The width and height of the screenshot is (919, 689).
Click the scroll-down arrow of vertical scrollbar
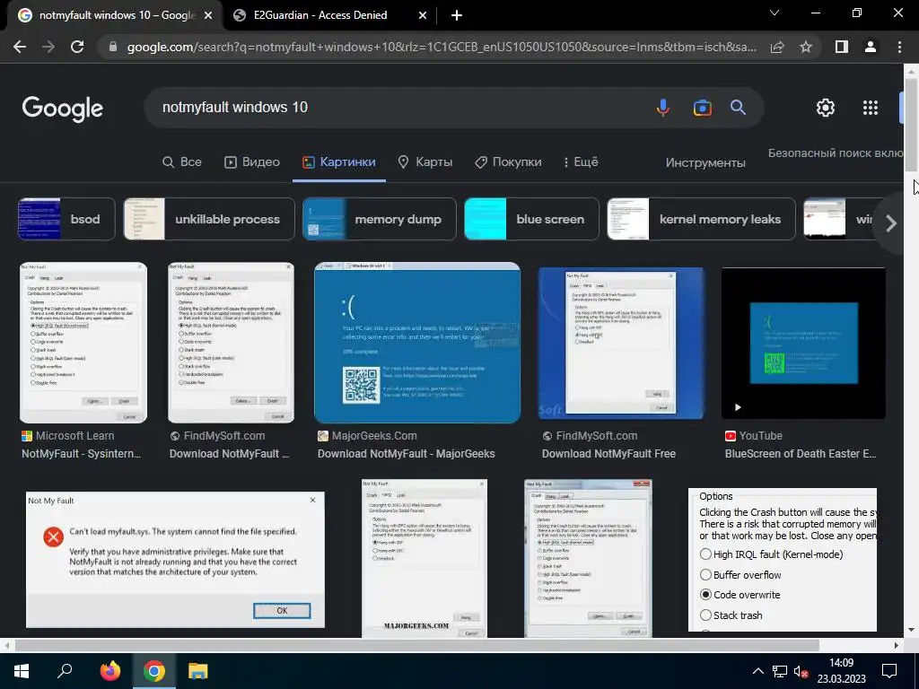[x=911, y=631]
